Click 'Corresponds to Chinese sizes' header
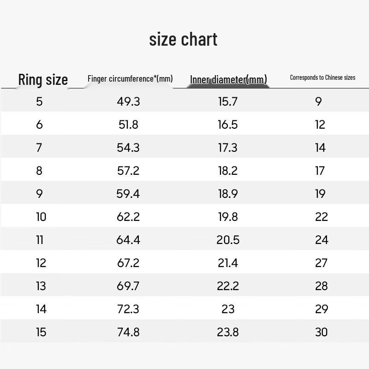Screen dimensions: 369x369 coord(322,77)
